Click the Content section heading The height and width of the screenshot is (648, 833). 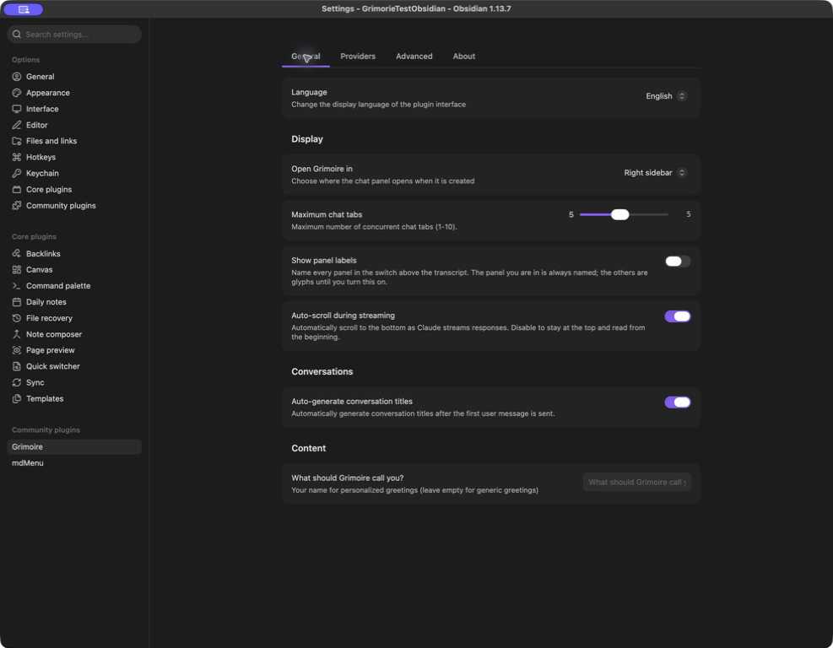point(309,448)
